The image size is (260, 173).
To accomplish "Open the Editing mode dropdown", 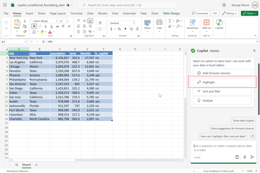I will 230,13.
